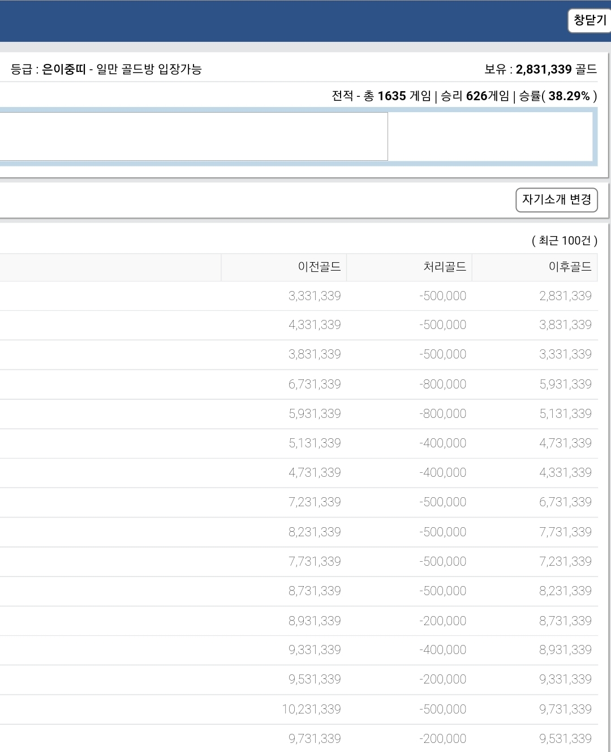Viewport: 611px width, 752px height.
Task: Click the 은이중띠 grade label
Action: coord(64,69)
